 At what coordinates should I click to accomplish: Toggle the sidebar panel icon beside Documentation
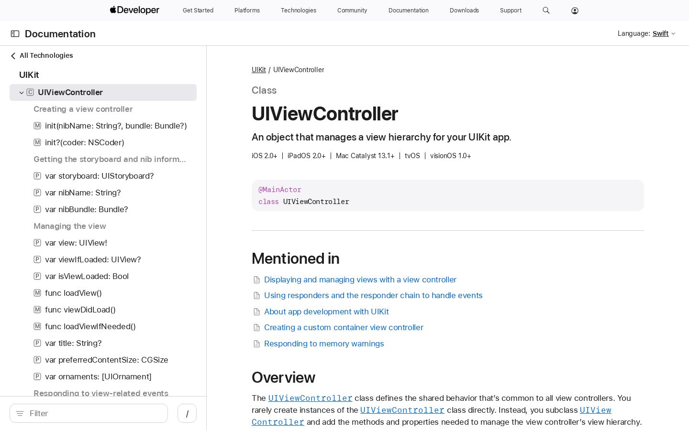point(15,34)
